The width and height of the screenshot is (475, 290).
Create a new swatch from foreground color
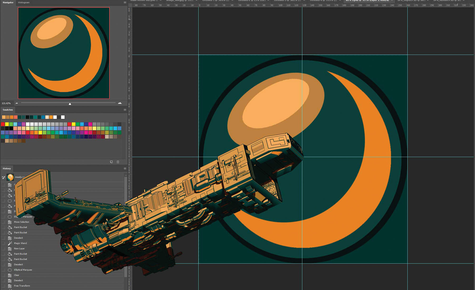[x=111, y=162]
